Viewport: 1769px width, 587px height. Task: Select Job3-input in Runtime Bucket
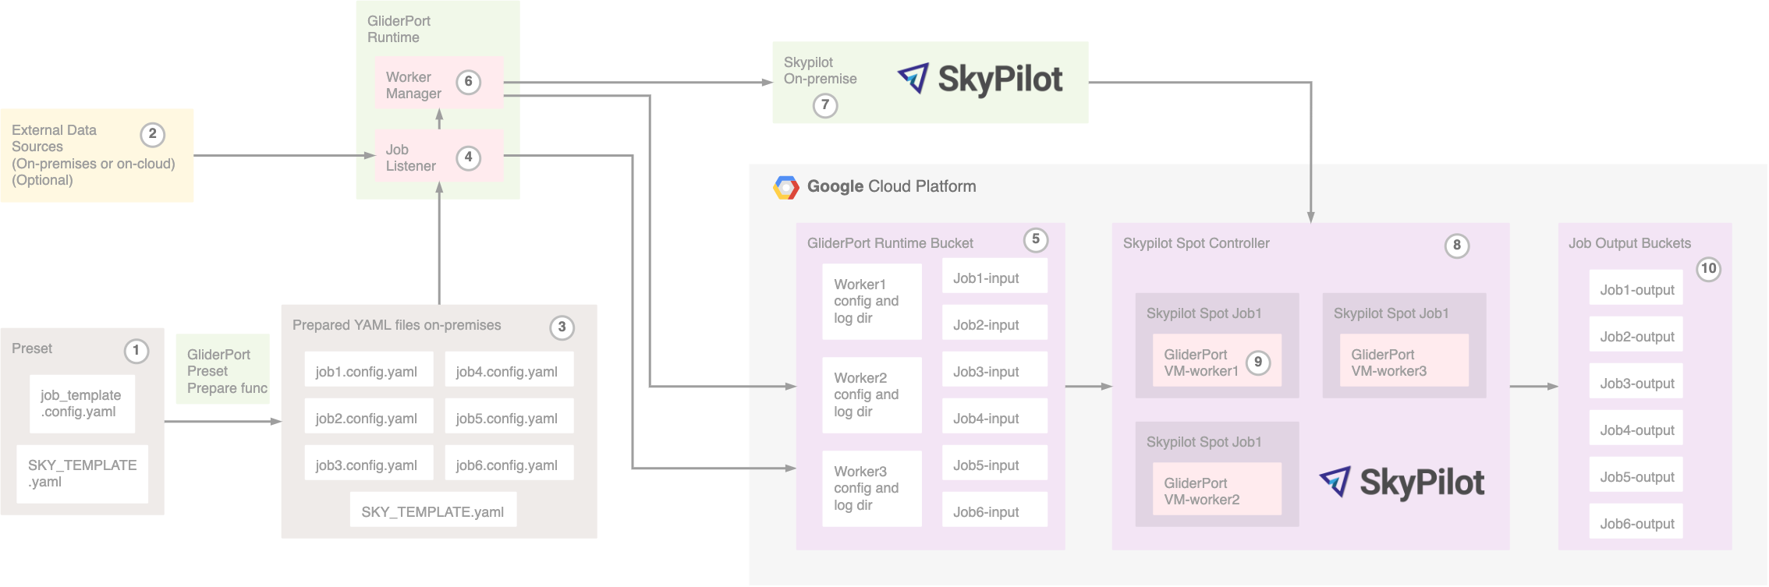(x=994, y=370)
